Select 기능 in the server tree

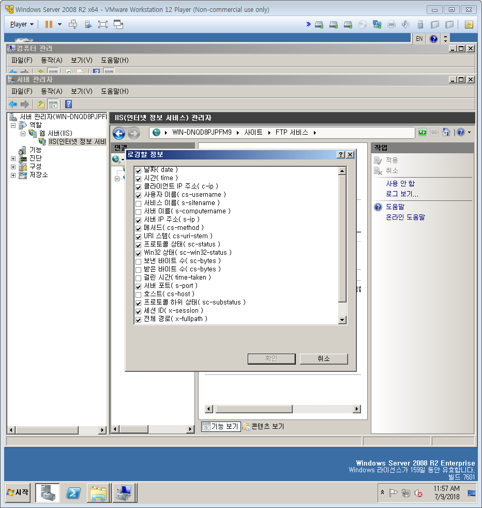pyautogui.click(x=35, y=150)
